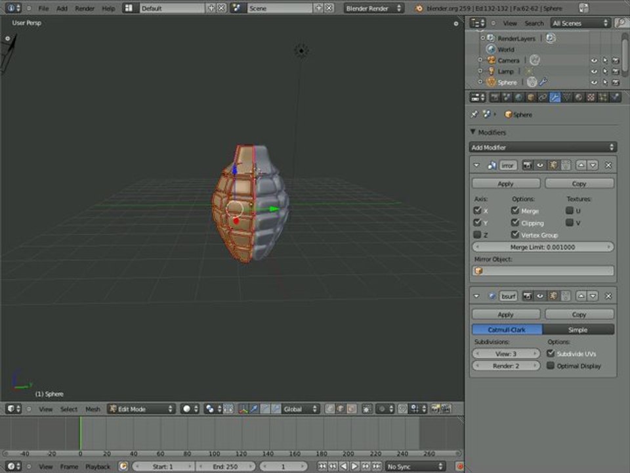
Task: Open the Add menu in top bar
Action: click(x=62, y=9)
